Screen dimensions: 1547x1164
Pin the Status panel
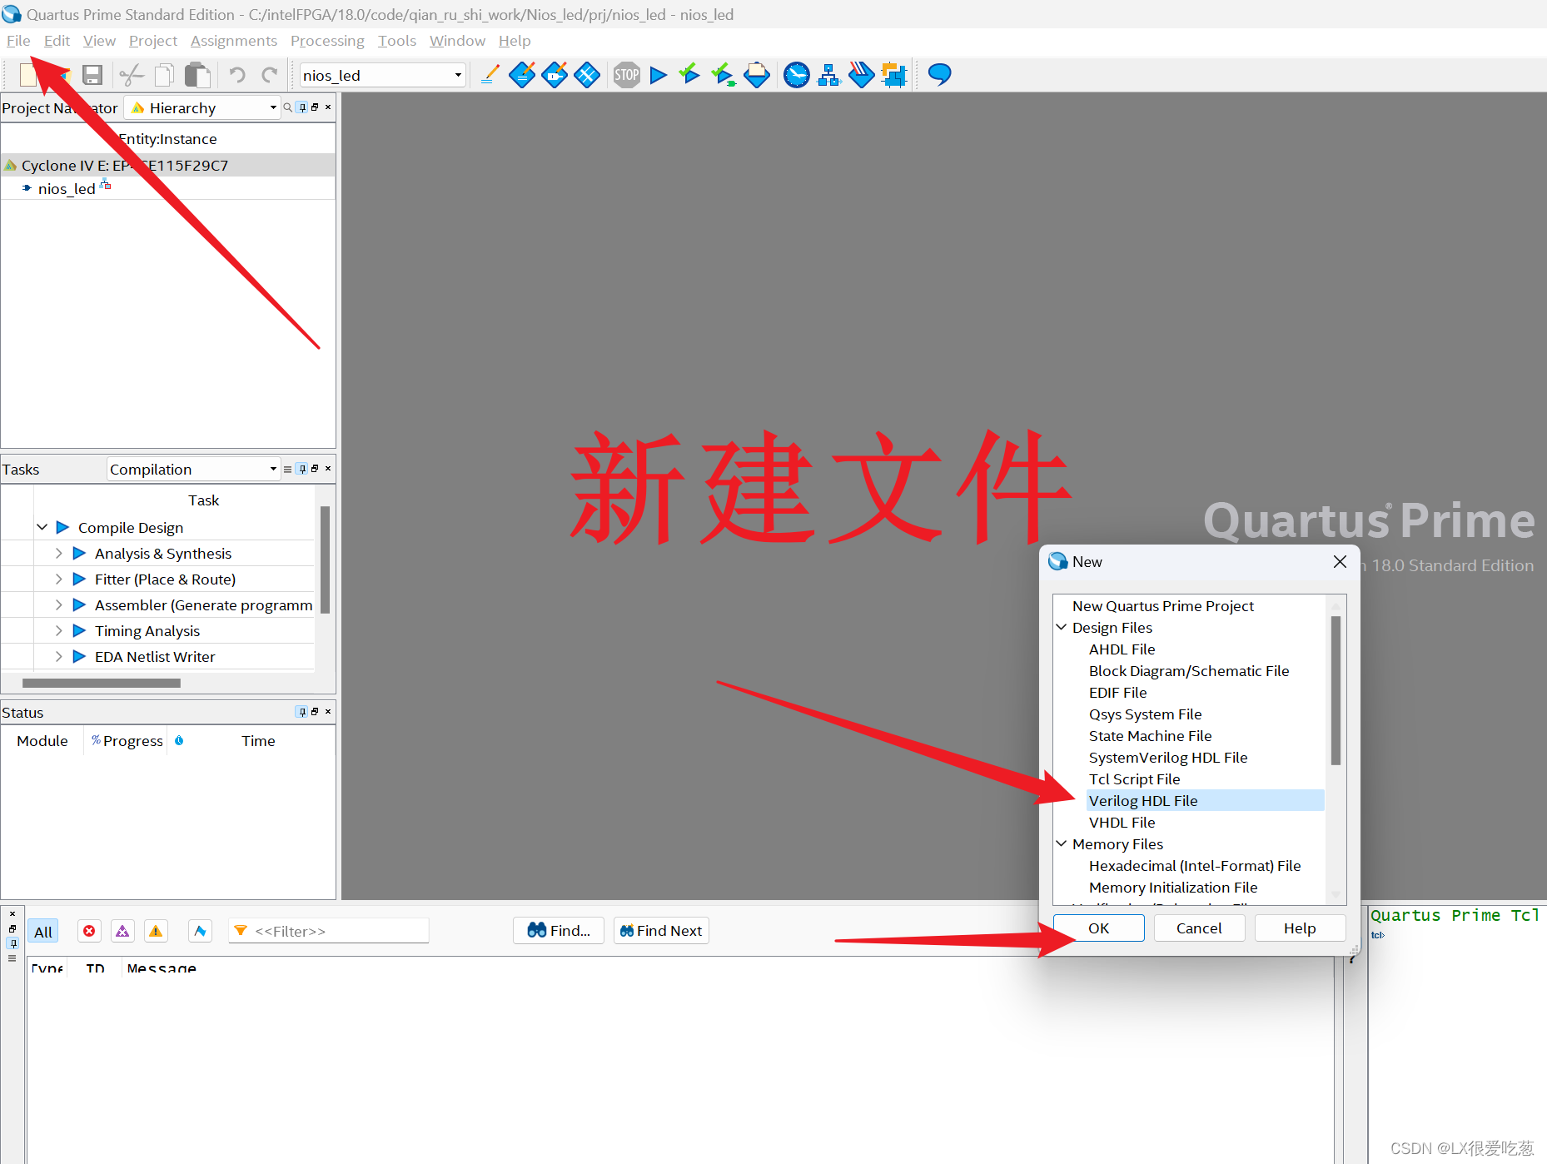tap(301, 712)
